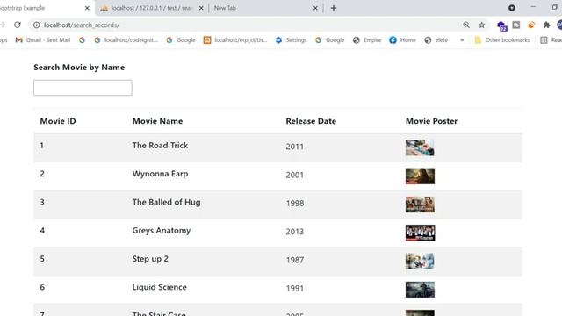Click the Step up 2 poster thumbnail
The height and width of the screenshot is (316, 562).
[x=420, y=262]
